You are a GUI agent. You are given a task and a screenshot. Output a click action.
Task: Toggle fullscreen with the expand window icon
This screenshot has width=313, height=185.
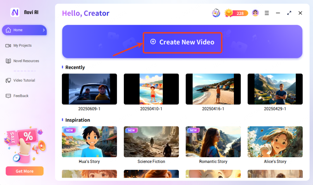click(x=289, y=13)
